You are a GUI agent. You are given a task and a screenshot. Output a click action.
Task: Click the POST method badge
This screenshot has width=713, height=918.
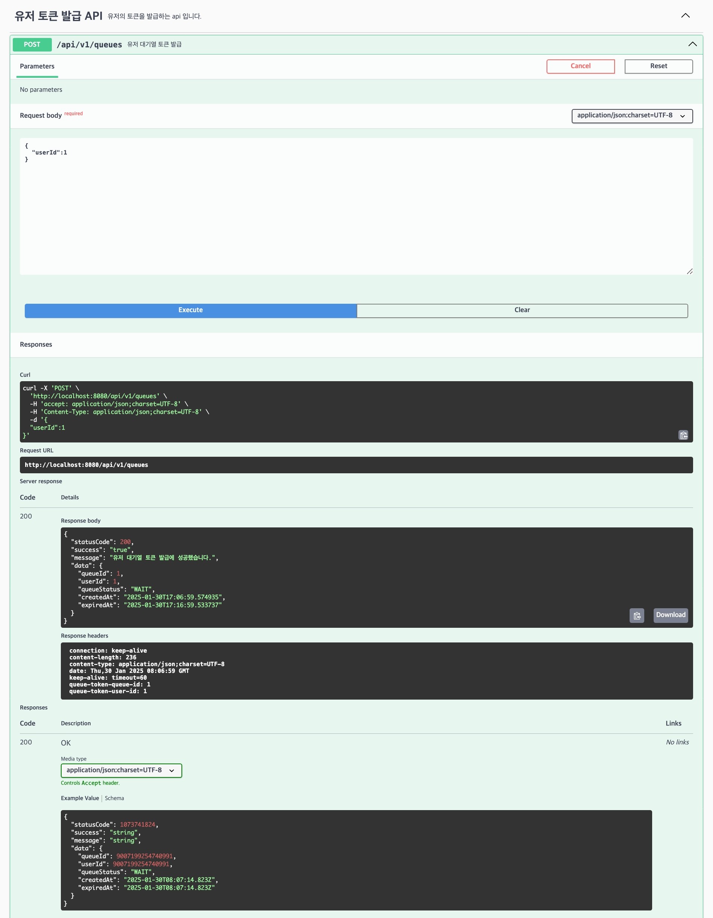point(32,45)
